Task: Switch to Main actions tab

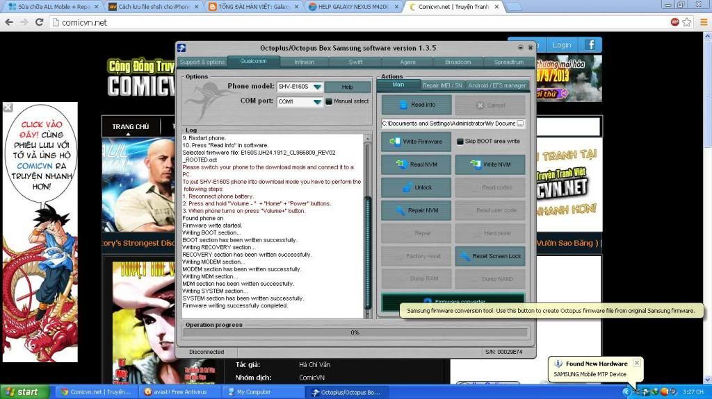Action: tap(398, 85)
